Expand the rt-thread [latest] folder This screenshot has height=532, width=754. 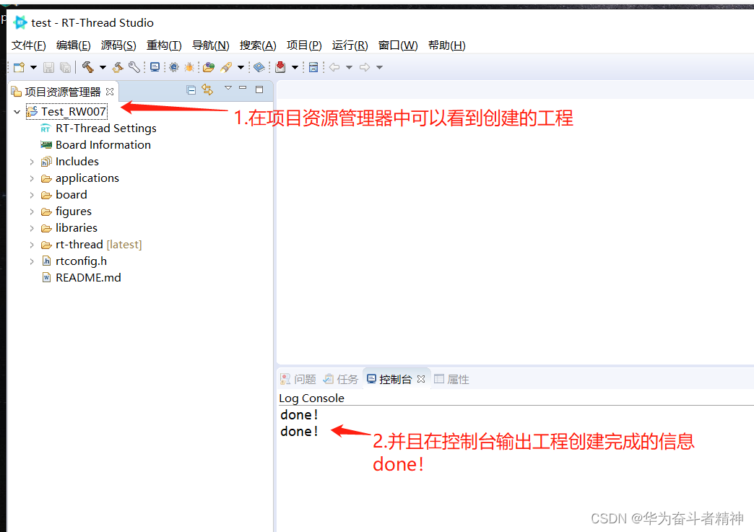click(32, 245)
